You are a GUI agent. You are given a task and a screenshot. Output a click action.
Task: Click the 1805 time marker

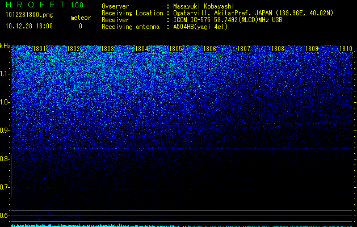click(x=175, y=49)
